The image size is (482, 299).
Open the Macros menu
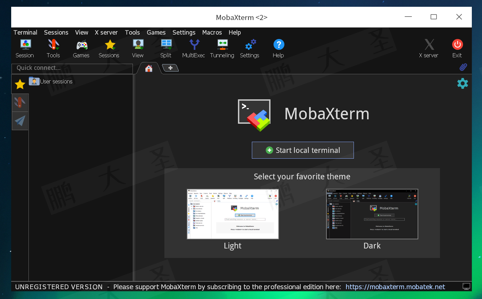click(x=212, y=33)
